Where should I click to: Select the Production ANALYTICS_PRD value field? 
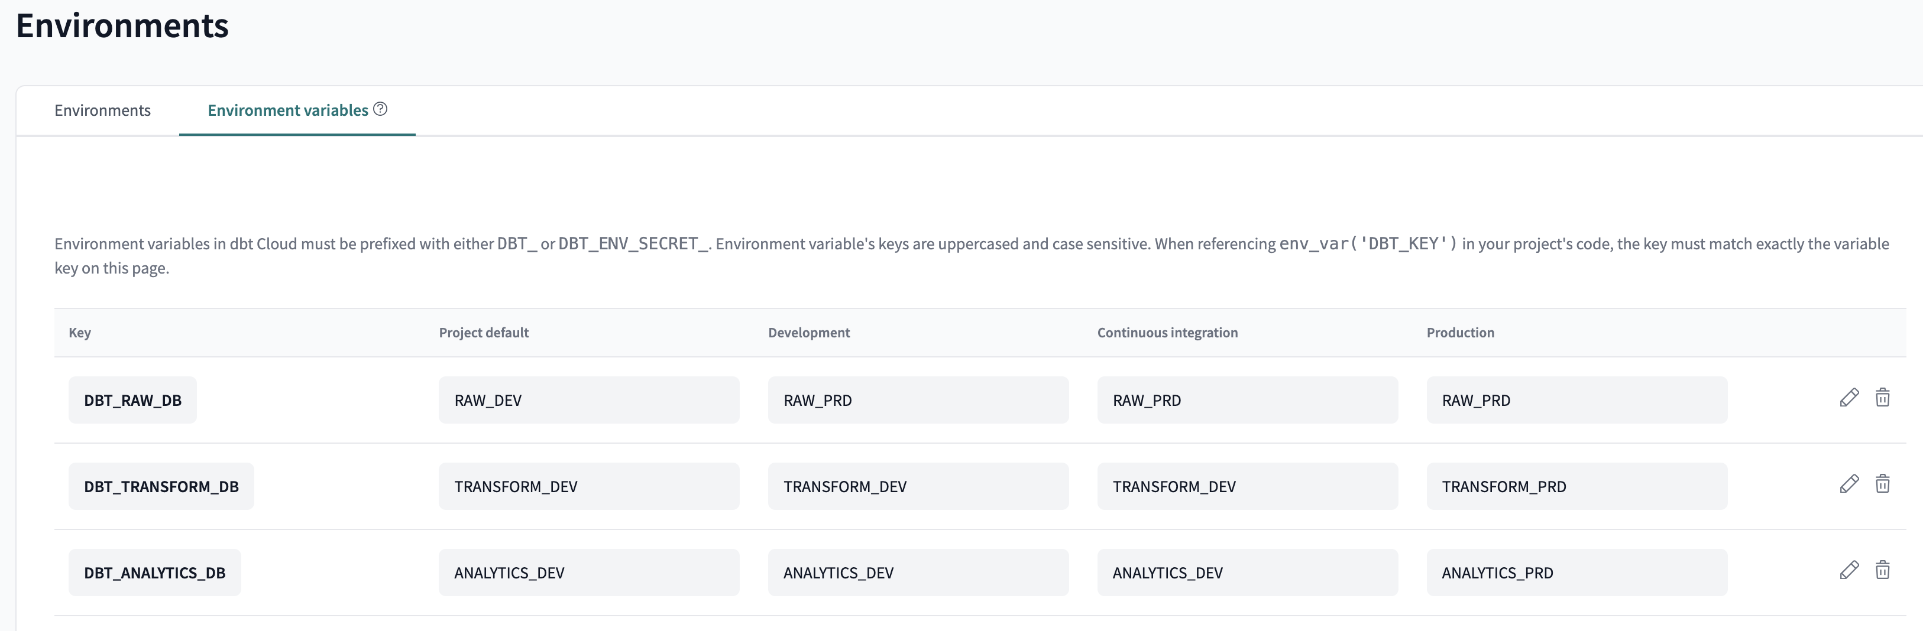click(1576, 573)
